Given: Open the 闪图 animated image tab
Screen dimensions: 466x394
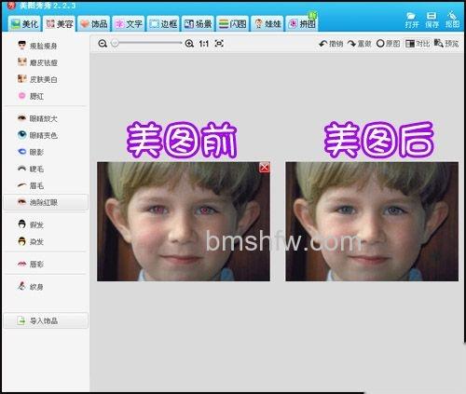Looking at the screenshot, I should [232, 24].
